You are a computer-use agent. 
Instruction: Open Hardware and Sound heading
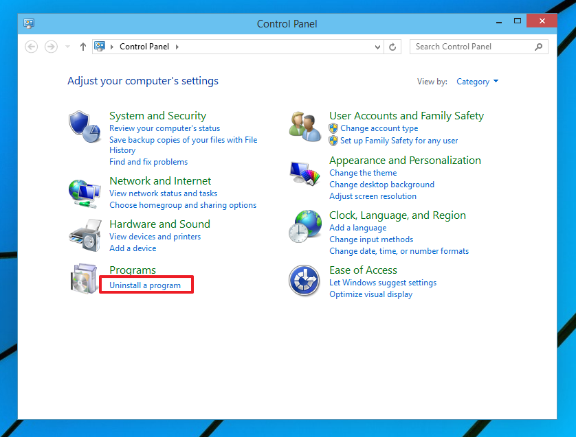159,224
